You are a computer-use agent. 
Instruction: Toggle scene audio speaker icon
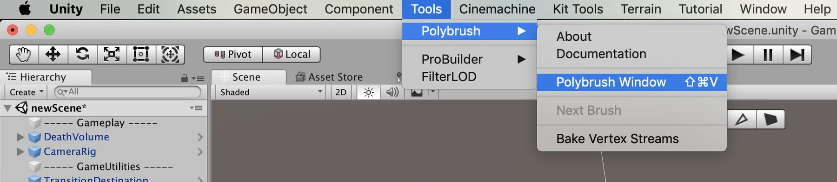coord(392,92)
